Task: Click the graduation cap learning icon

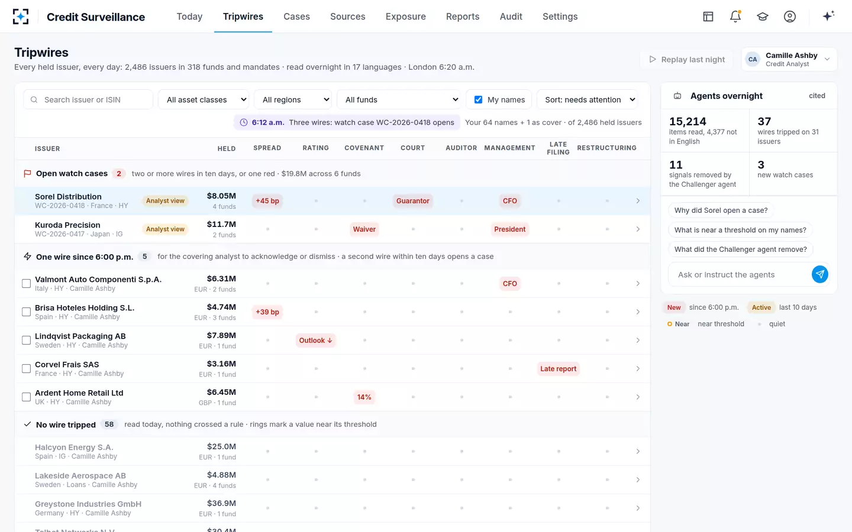Action: pyautogui.click(x=763, y=17)
